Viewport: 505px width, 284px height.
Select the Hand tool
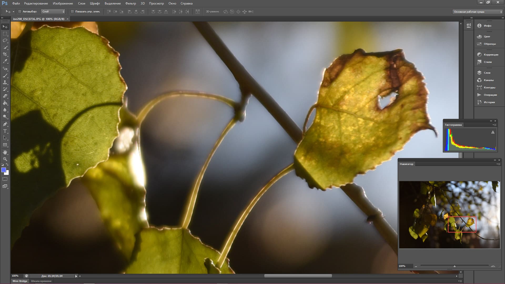click(5, 152)
